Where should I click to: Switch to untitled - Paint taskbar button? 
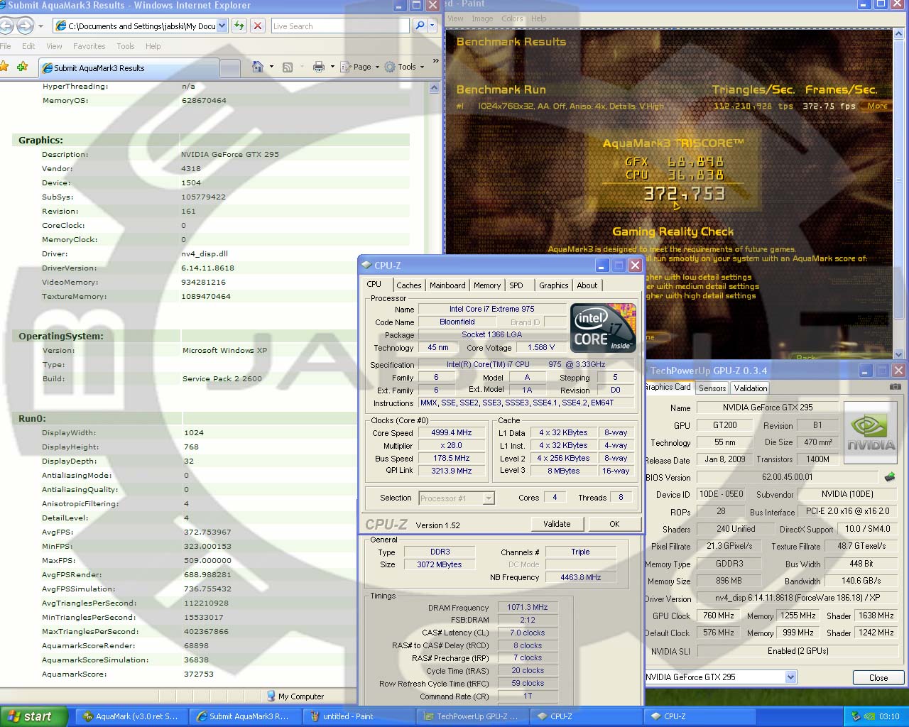(x=358, y=716)
